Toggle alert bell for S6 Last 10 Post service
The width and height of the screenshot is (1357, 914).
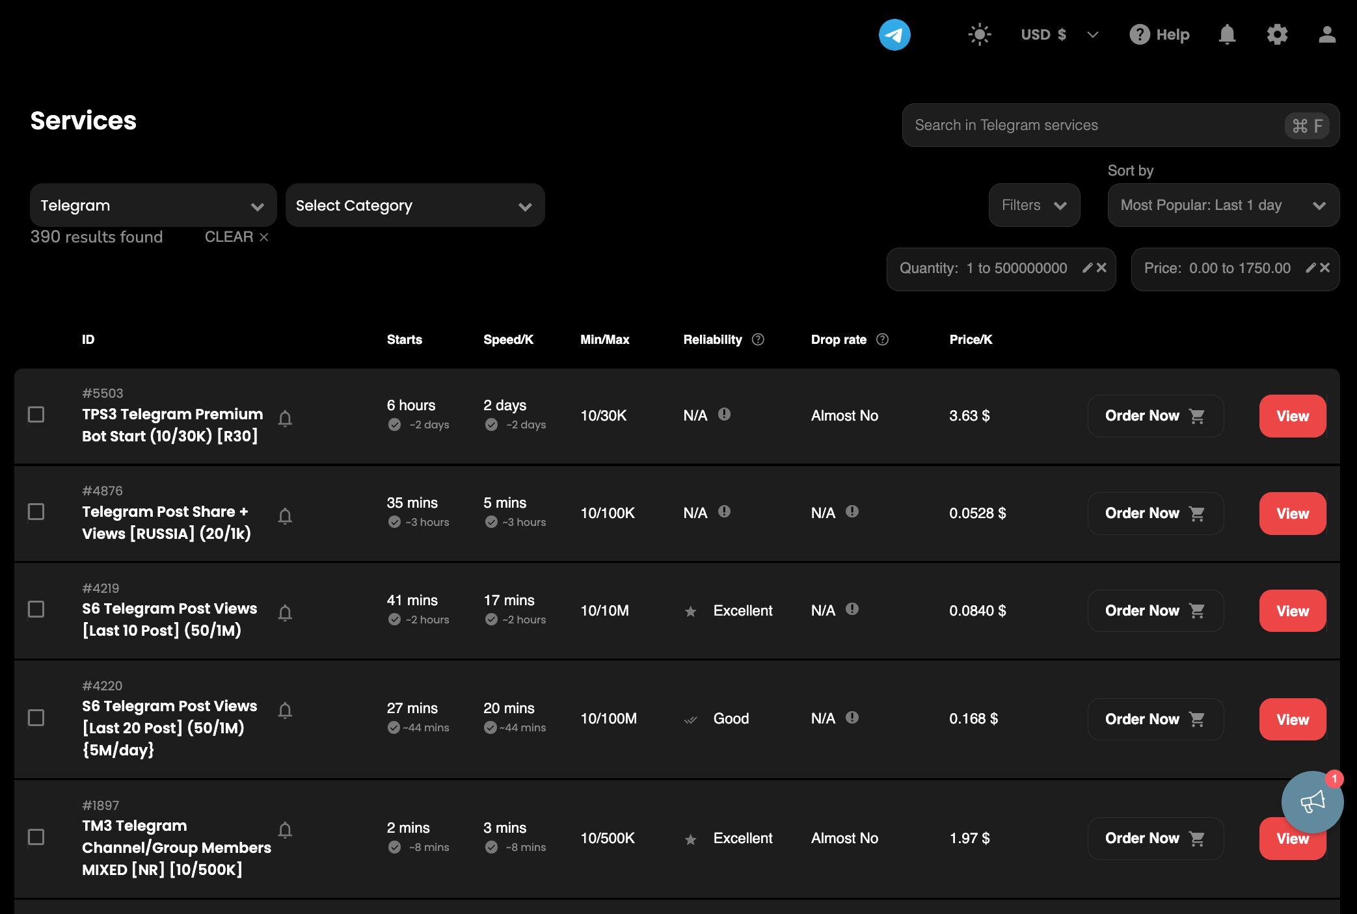(x=285, y=612)
